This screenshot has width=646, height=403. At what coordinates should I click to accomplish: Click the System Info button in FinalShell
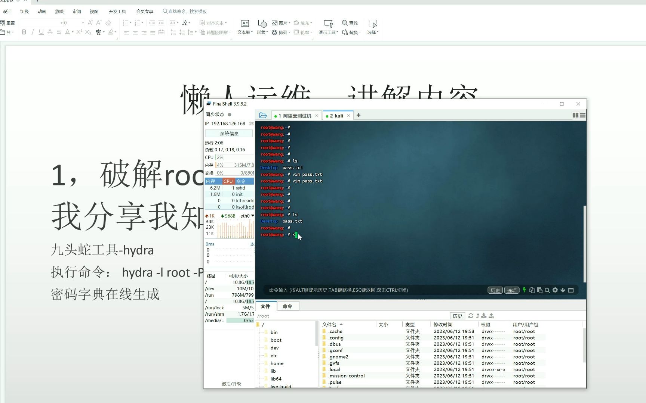(229, 133)
